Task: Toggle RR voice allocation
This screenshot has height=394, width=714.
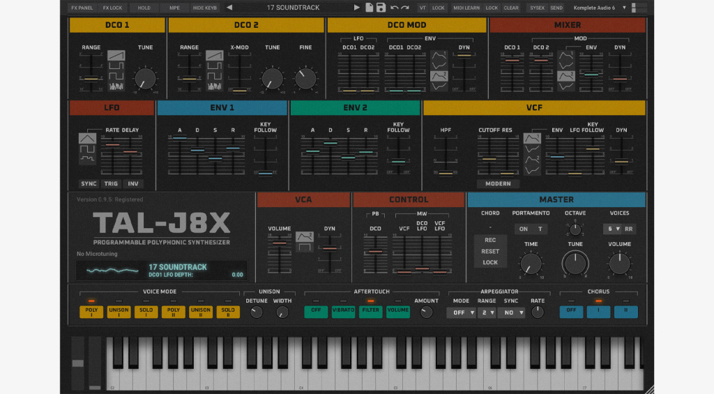Action: point(628,229)
